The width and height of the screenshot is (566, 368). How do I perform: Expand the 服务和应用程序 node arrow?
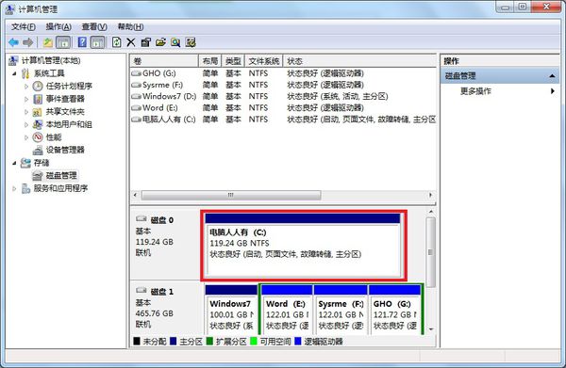coord(14,188)
